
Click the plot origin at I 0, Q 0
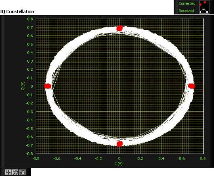tap(120, 86)
